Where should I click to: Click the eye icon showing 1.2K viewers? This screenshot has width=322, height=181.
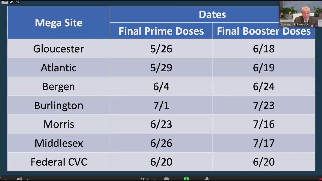tap(12, 2)
